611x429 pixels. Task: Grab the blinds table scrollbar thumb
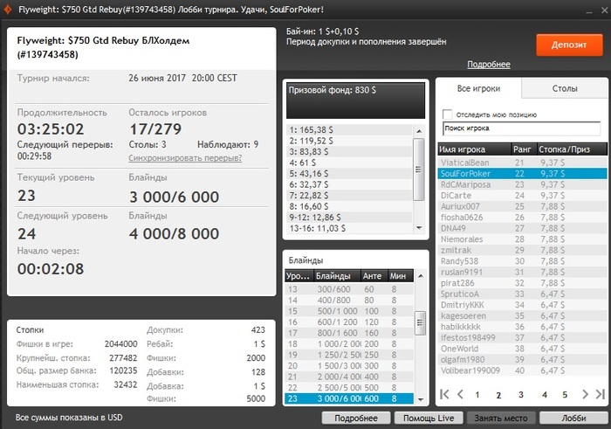[420, 322]
